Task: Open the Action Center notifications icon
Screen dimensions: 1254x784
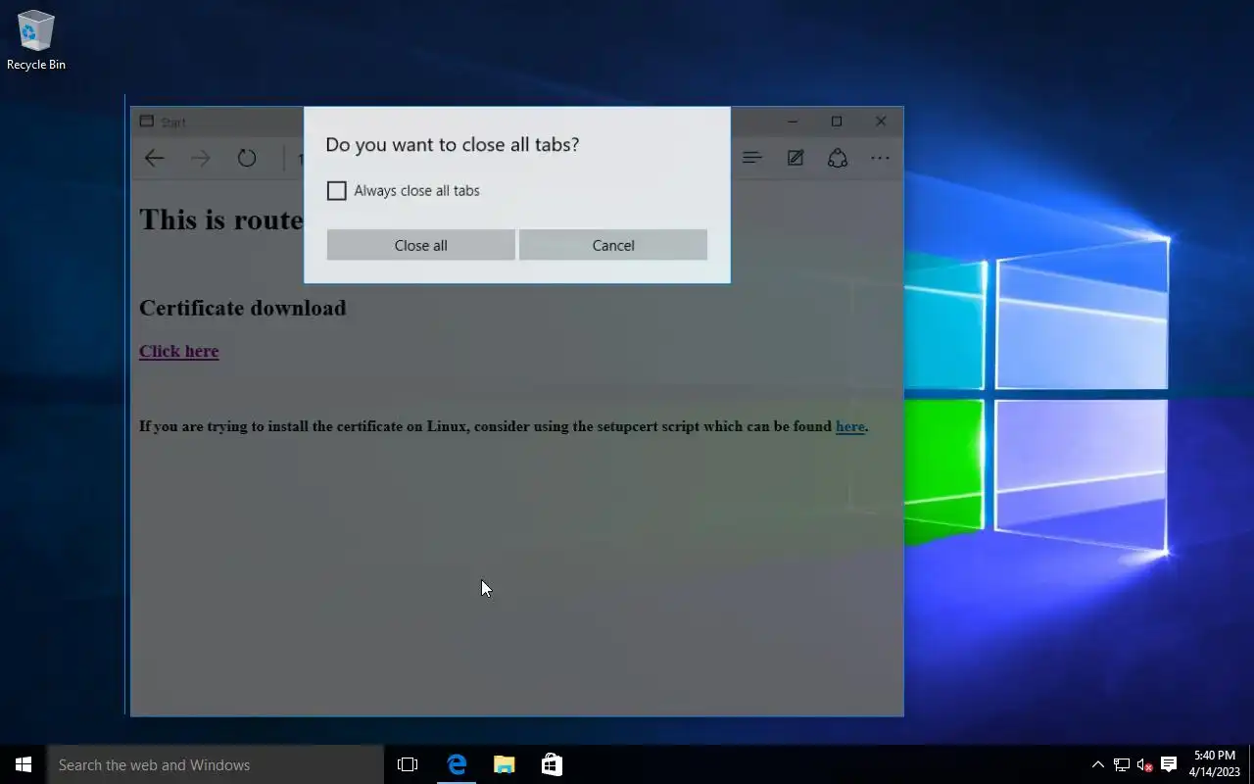Action: 1169,764
